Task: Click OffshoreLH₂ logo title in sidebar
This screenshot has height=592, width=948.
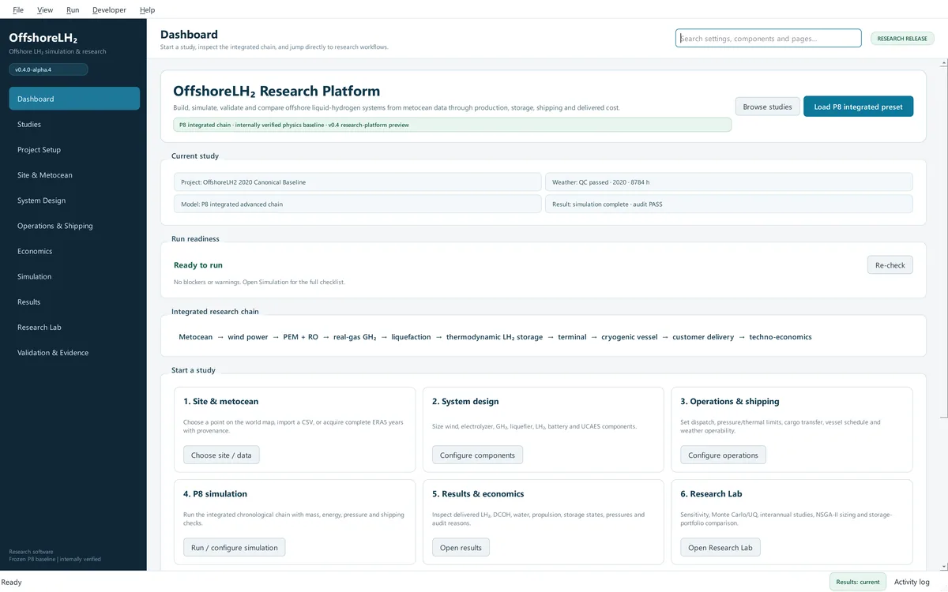Action: point(43,37)
